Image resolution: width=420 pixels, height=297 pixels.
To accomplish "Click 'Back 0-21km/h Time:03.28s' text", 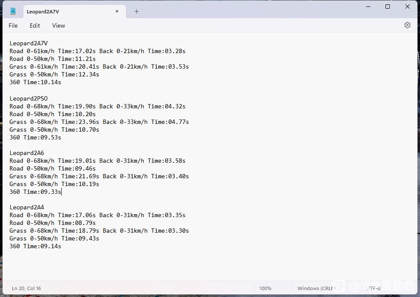I will 142,51.
